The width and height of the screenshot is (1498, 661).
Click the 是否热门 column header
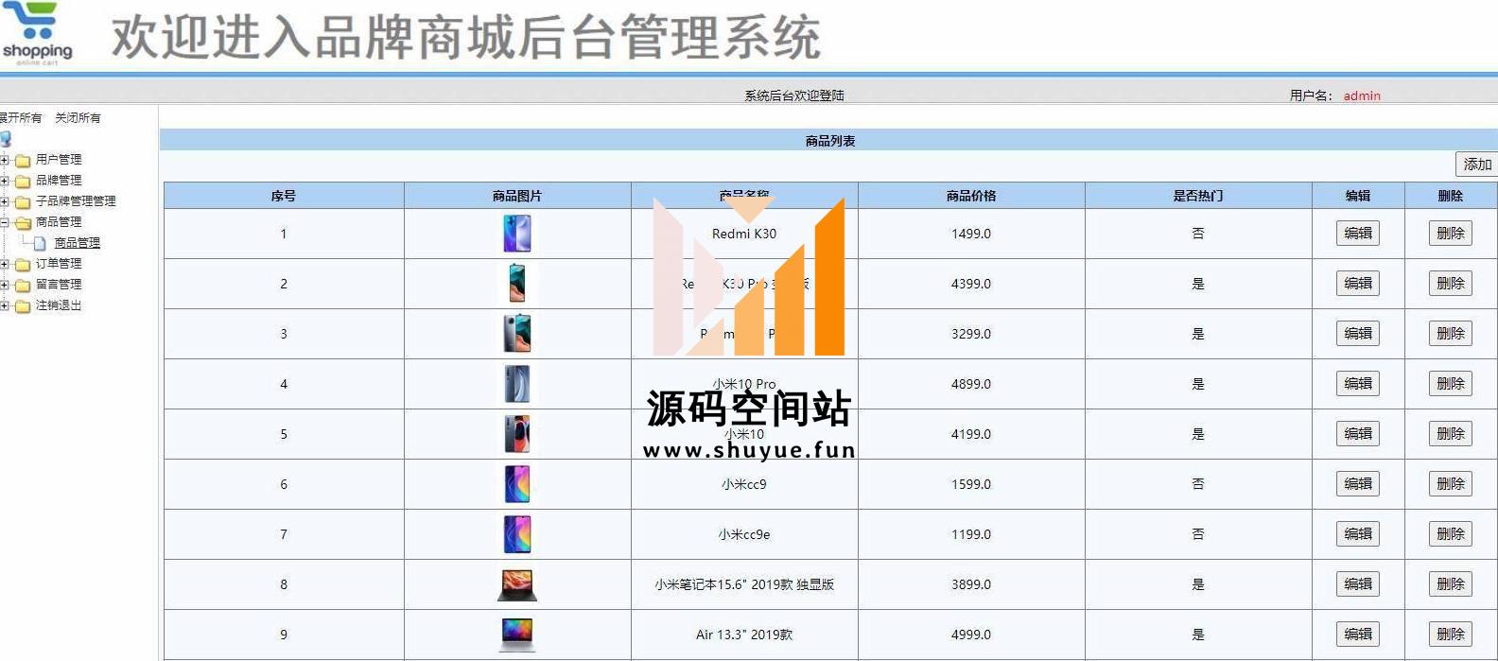[1198, 196]
